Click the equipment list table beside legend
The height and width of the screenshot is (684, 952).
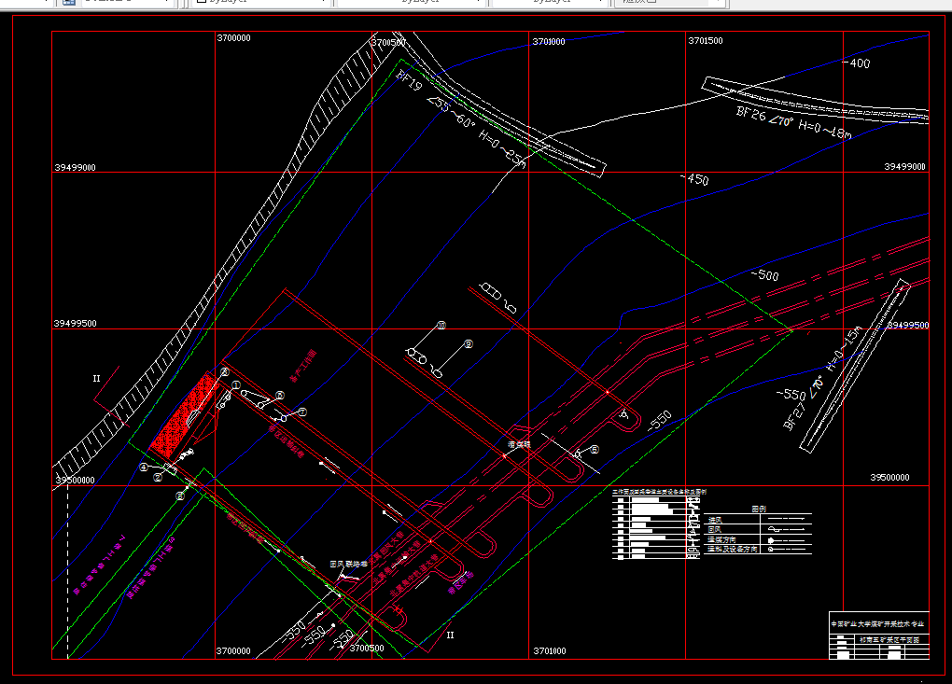point(657,527)
